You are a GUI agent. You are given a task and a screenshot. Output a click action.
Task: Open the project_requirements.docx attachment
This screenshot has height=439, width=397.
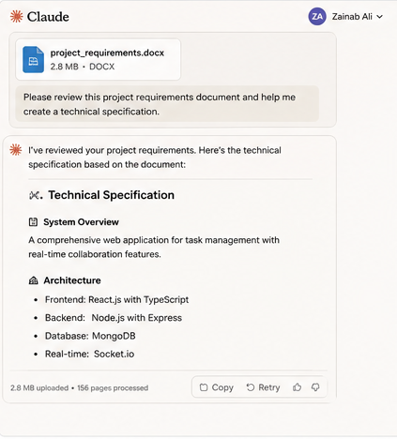tap(99, 59)
